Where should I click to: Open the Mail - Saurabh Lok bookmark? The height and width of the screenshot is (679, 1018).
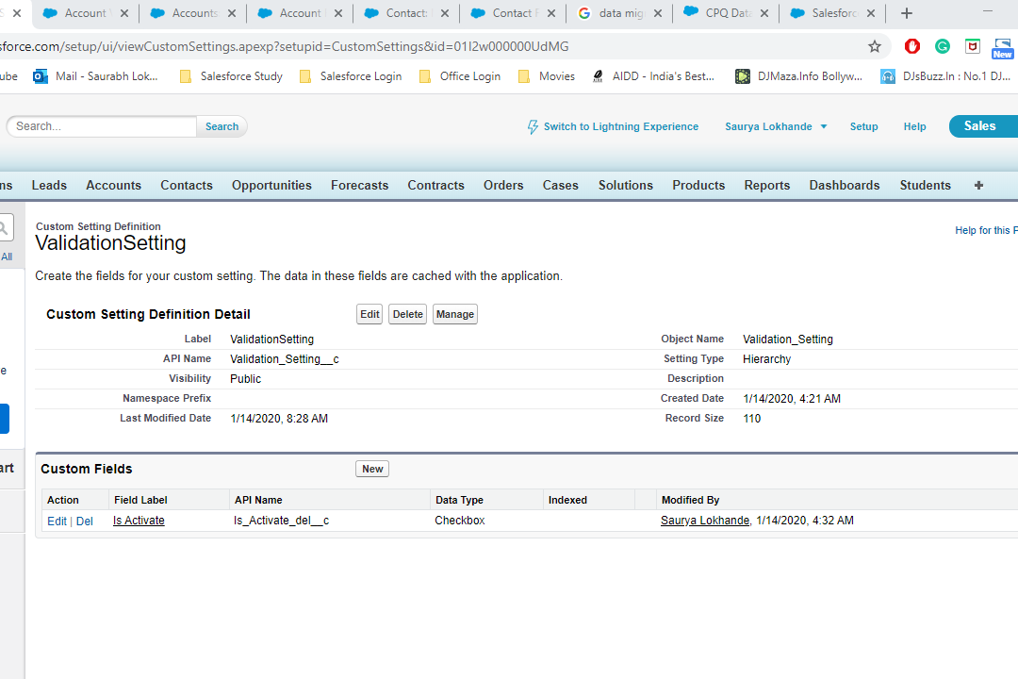tap(95, 76)
